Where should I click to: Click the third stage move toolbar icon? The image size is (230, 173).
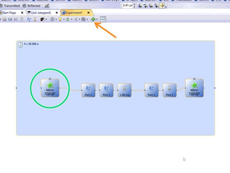tap(151, 6)
